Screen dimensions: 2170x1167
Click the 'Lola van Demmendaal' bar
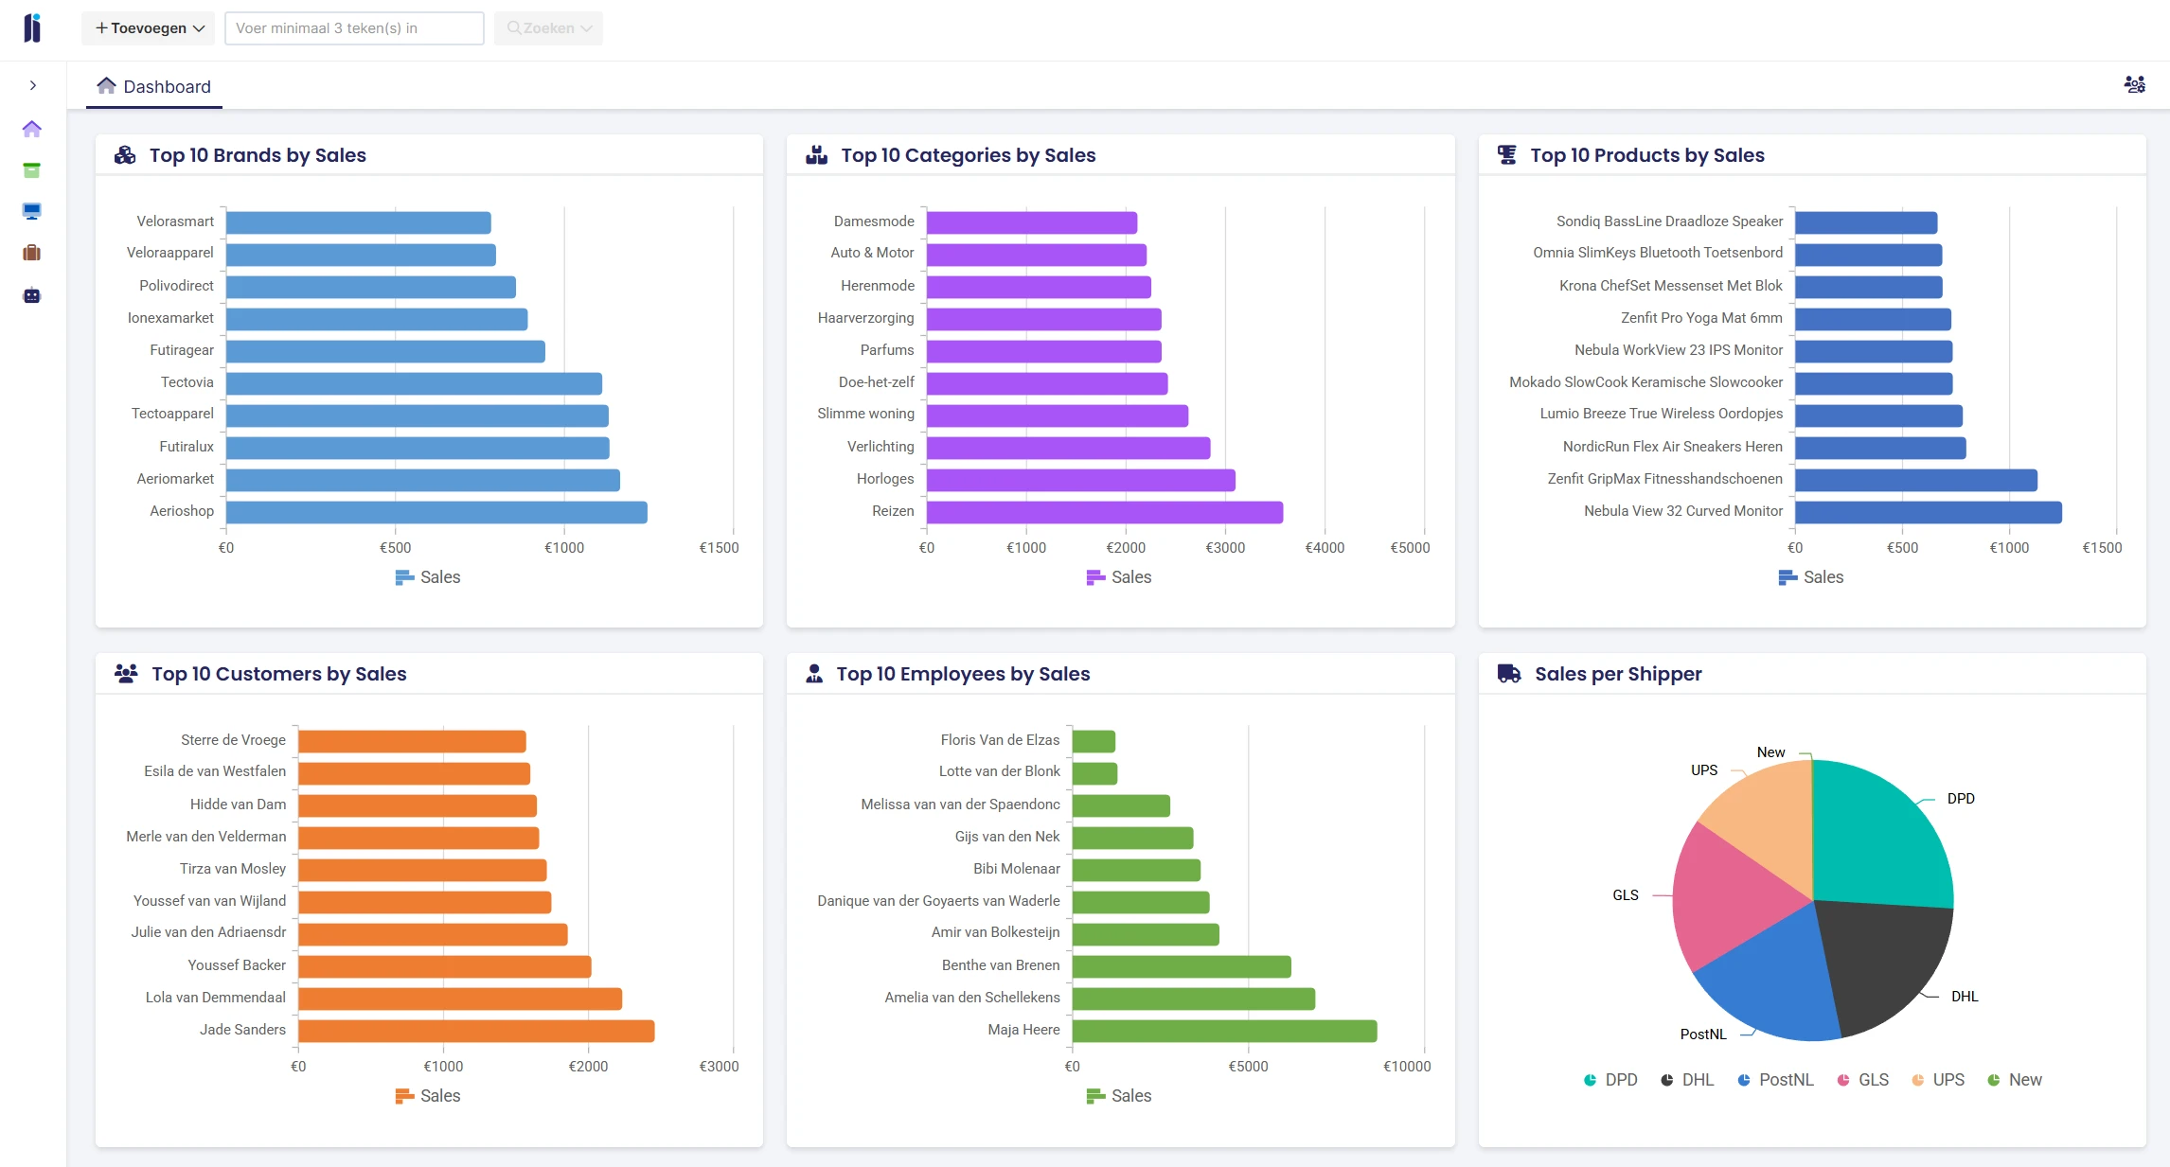coord(460,999)
